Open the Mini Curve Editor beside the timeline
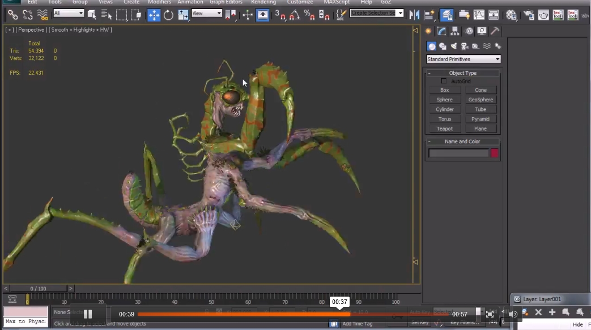 (12, 299)
